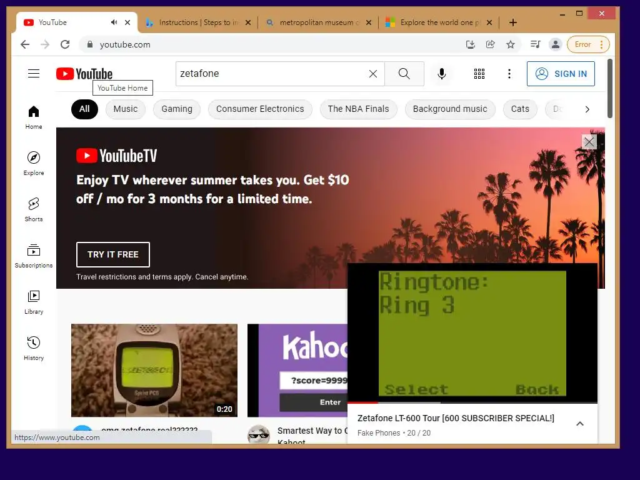Open a new browser tab with plus

point(513,22)
